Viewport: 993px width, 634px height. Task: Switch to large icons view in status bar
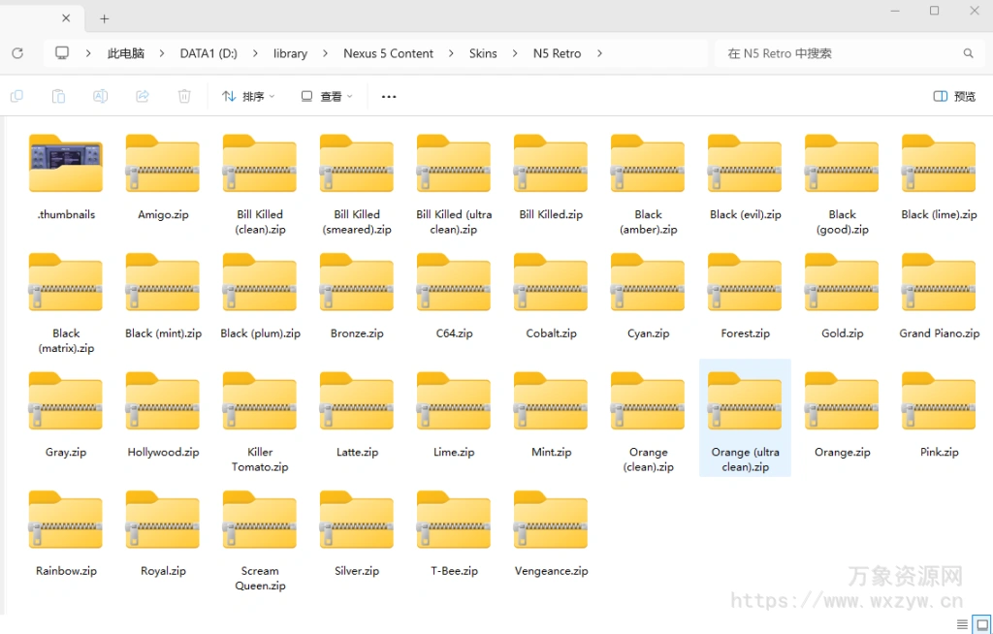tap(981, 624)
